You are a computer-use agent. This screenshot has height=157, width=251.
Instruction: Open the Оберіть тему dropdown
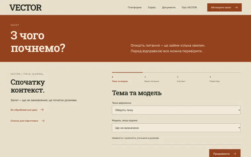click(176, 110)
